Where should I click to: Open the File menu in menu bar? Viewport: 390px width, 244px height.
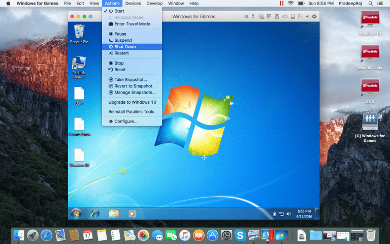click(x=67, y=3)
